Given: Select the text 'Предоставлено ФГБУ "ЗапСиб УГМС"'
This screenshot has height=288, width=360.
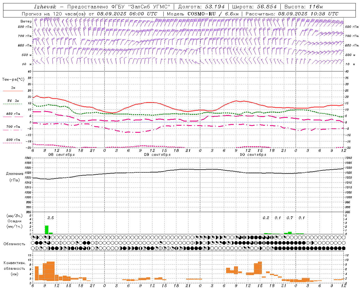Looking at the screenshot, I should [x=119, y=7].
